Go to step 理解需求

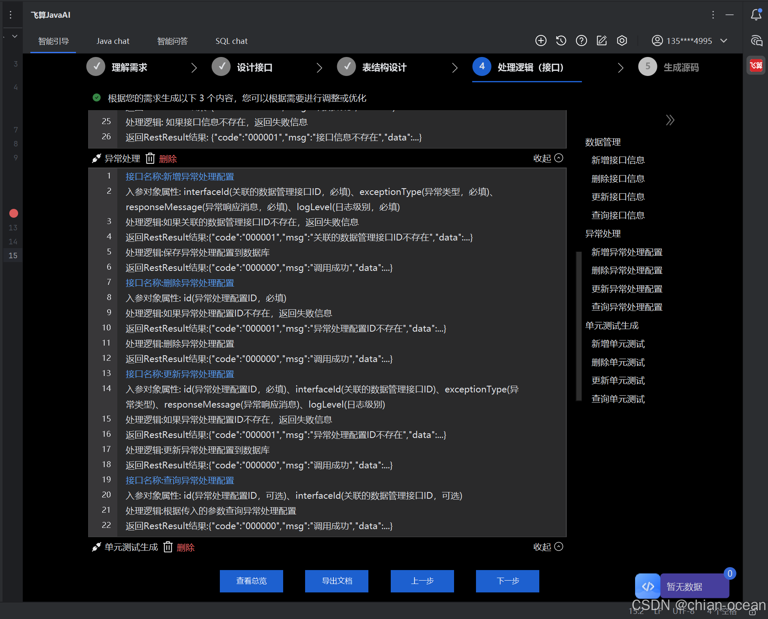point(117,67)
